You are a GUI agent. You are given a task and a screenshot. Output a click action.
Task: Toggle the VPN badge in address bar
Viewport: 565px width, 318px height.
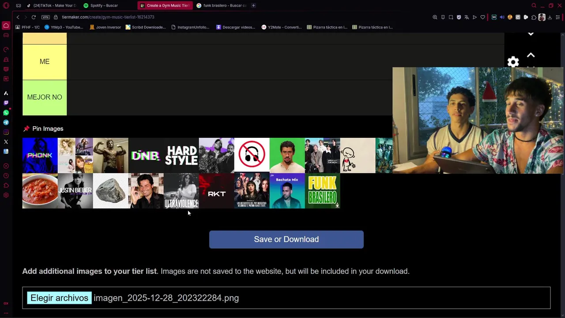[x=45, y=17]
